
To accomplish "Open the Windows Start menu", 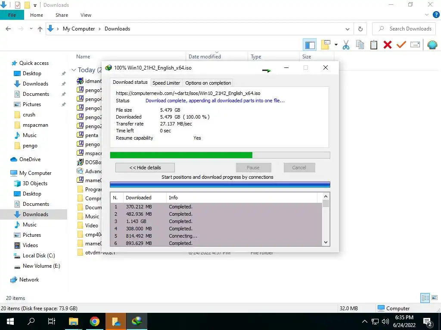I will [10, 321].
